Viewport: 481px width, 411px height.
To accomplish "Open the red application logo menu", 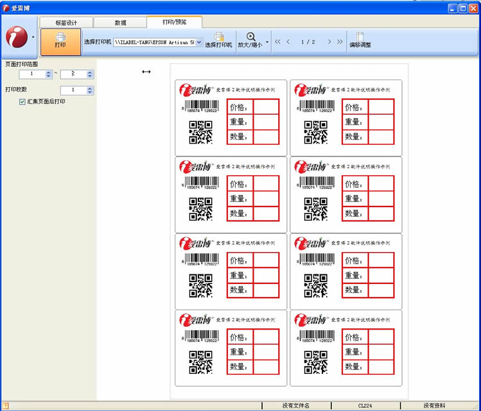I will tap(17, 37).
